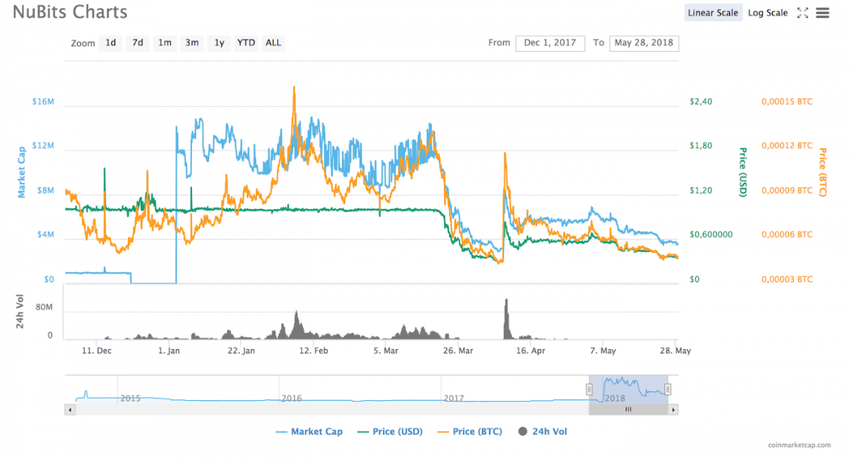Click the left navigator range handle
This screenshot has height=460, width=853.
tap(589, 389)
